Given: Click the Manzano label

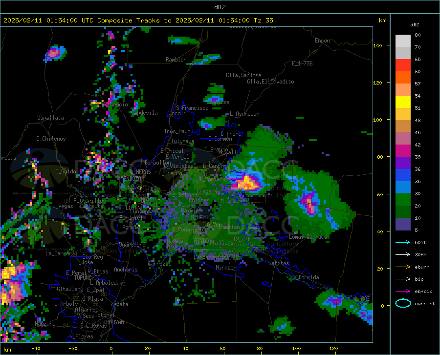Looking at the screenshot, I should (45, 324).
